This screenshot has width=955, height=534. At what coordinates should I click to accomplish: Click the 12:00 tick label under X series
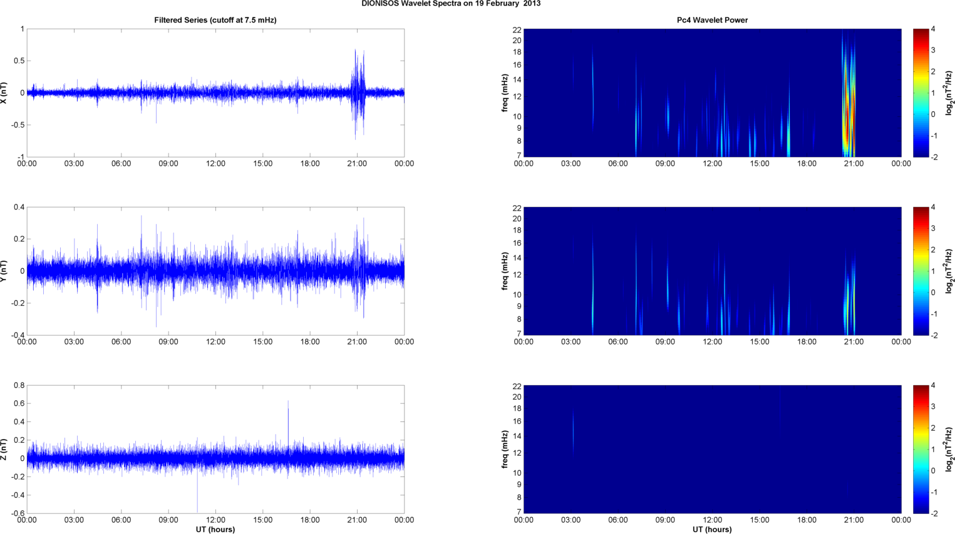click(215, 164)
